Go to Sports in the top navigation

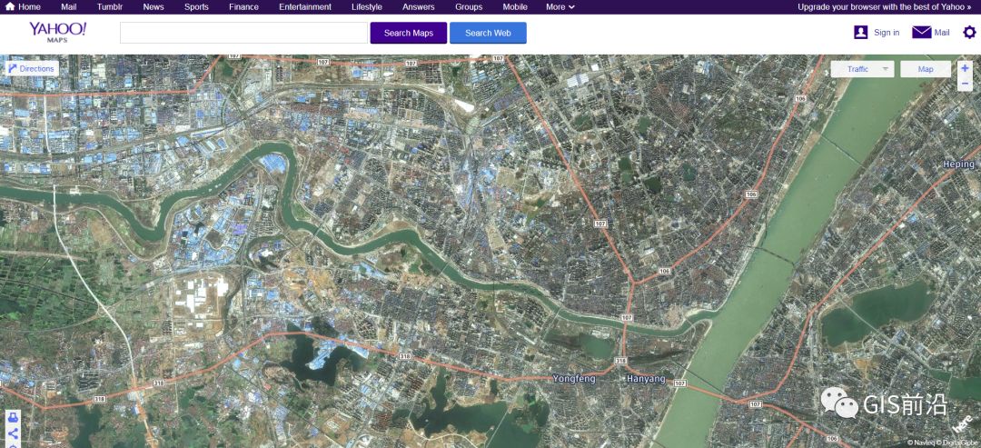(x=196, y=7)
